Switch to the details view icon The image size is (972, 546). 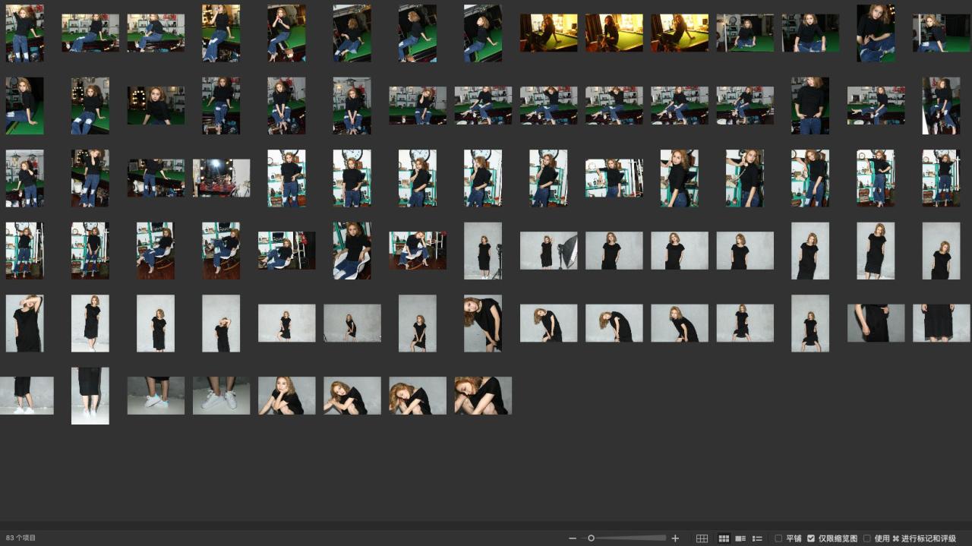[740, 538]
